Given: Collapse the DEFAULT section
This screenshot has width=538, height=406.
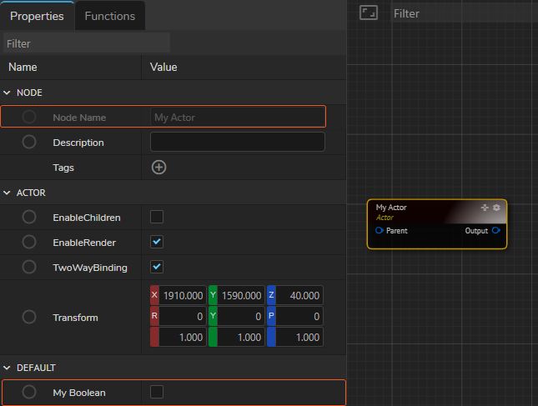Looking at the screenshot, I should (x=8, y=368).
